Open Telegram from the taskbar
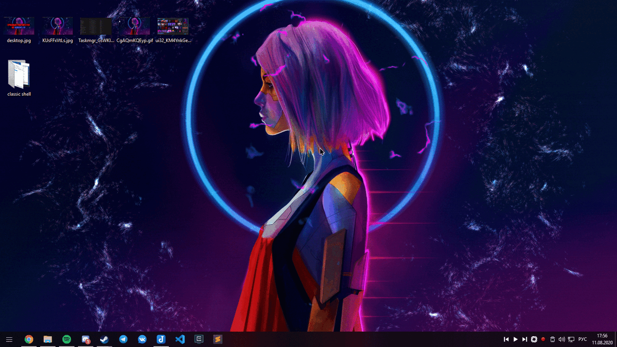This screenshot has width=617, height=347. click(123, 339)
